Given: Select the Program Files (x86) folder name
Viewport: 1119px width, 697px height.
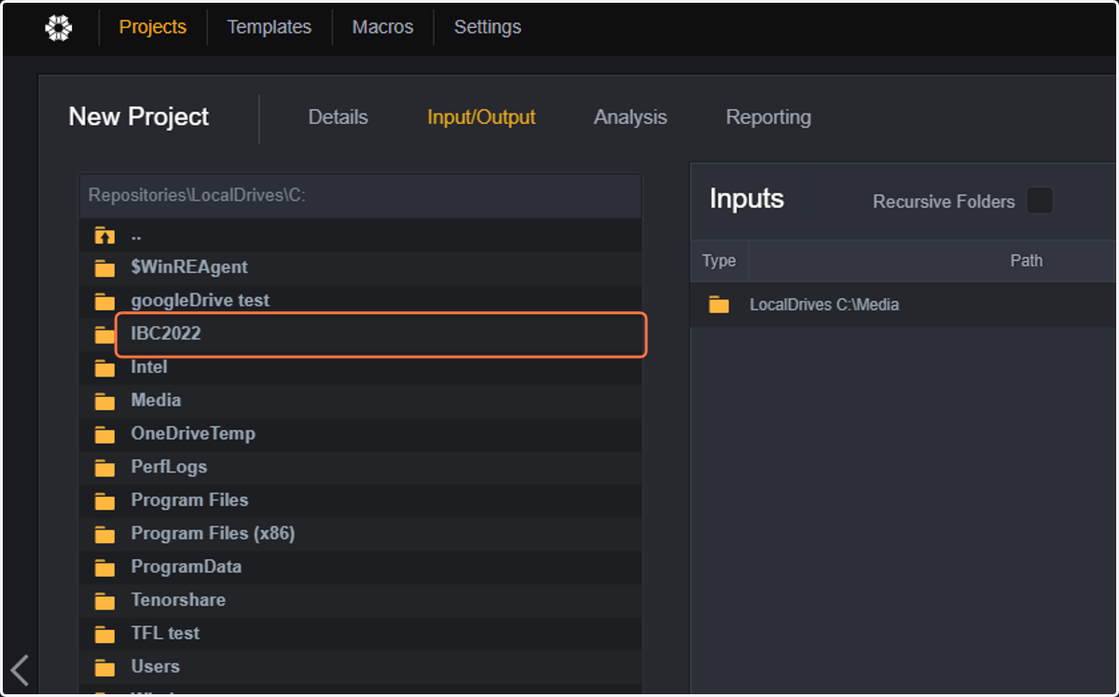Looking at the screenshot, I should coord(213,533).
